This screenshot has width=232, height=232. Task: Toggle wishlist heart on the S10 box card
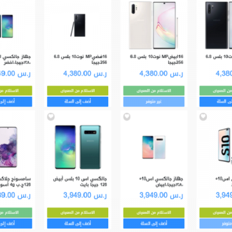(x=203, y=117)
